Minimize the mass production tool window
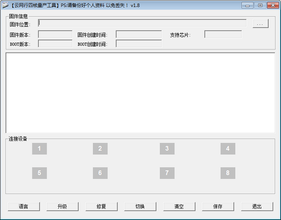The height and width of the screenshot is (220, 281). point(247,5)
